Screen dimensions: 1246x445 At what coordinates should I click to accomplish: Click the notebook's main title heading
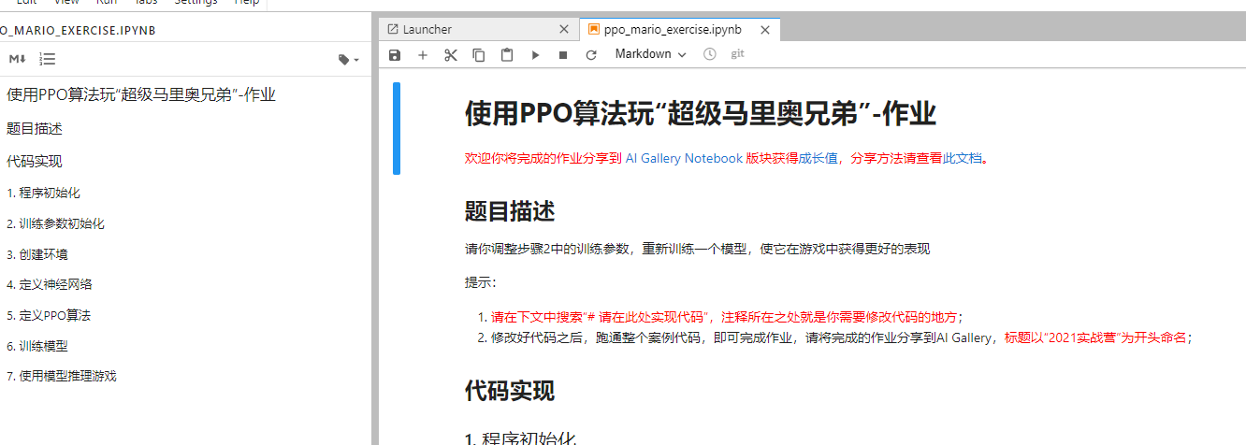coord(701,115)
